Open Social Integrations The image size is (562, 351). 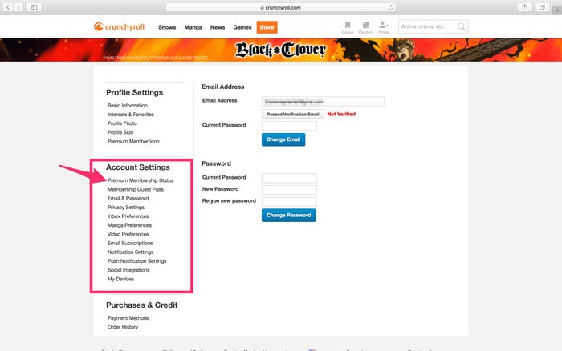(x=128, y=269)
